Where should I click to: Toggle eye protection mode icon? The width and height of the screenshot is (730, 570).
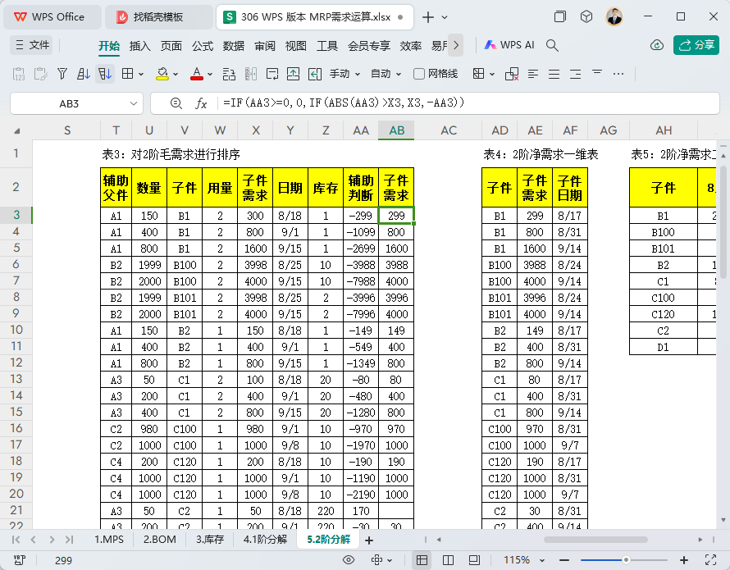pos(349,560)
